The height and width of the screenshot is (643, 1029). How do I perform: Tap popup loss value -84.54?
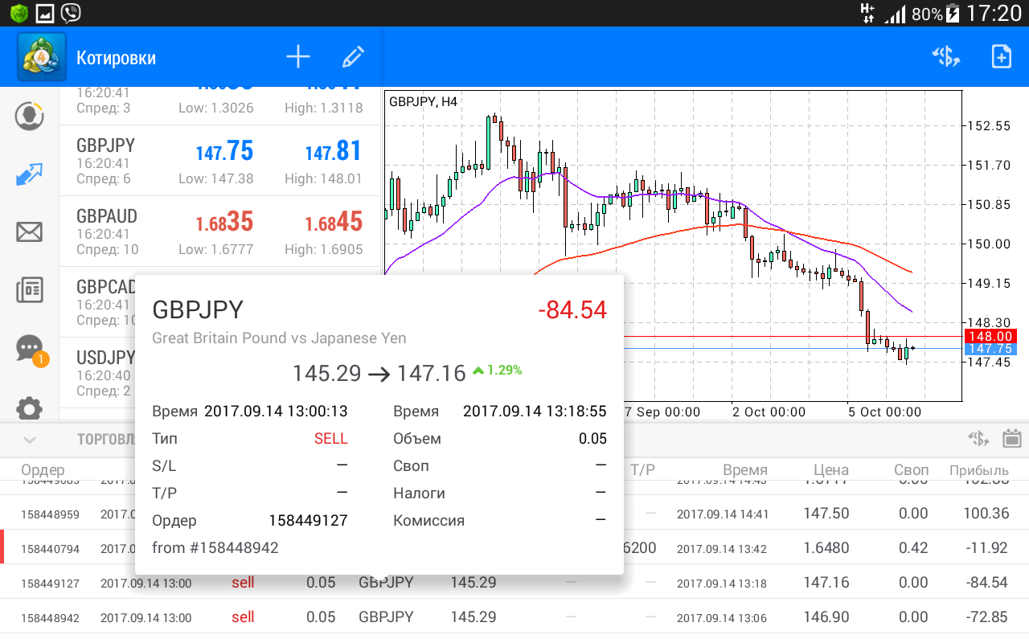click(572, 309)
